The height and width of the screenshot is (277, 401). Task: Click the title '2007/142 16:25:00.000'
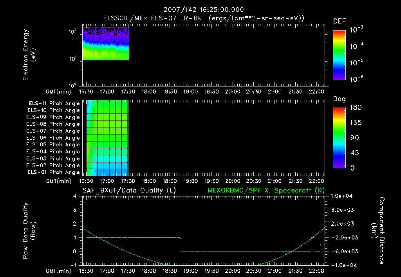pos(204,10)
